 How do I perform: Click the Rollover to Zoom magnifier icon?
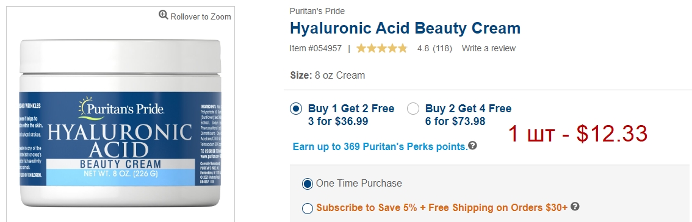pyautogui.click(x=164, y=15)
